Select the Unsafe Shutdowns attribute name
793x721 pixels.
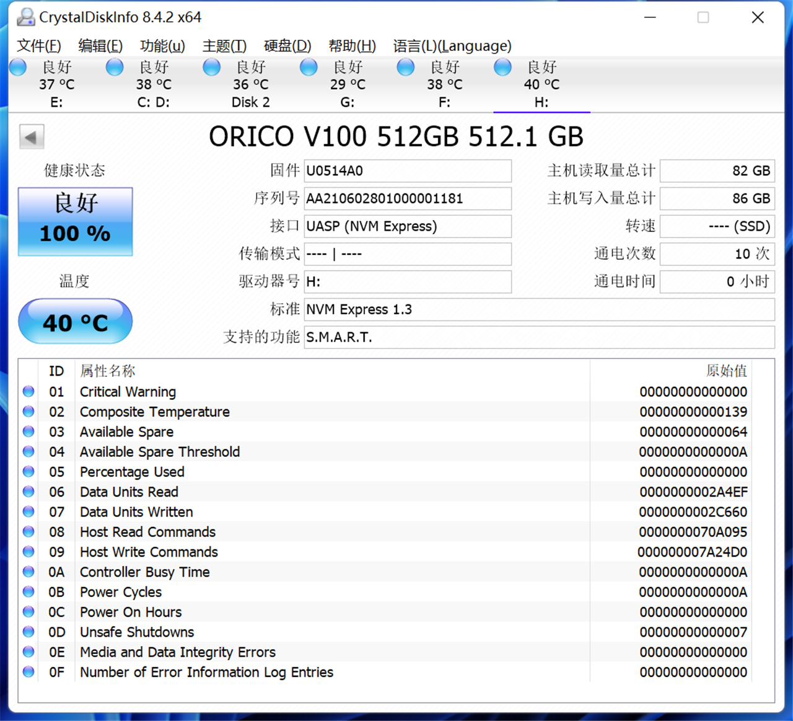coord(137,632)
